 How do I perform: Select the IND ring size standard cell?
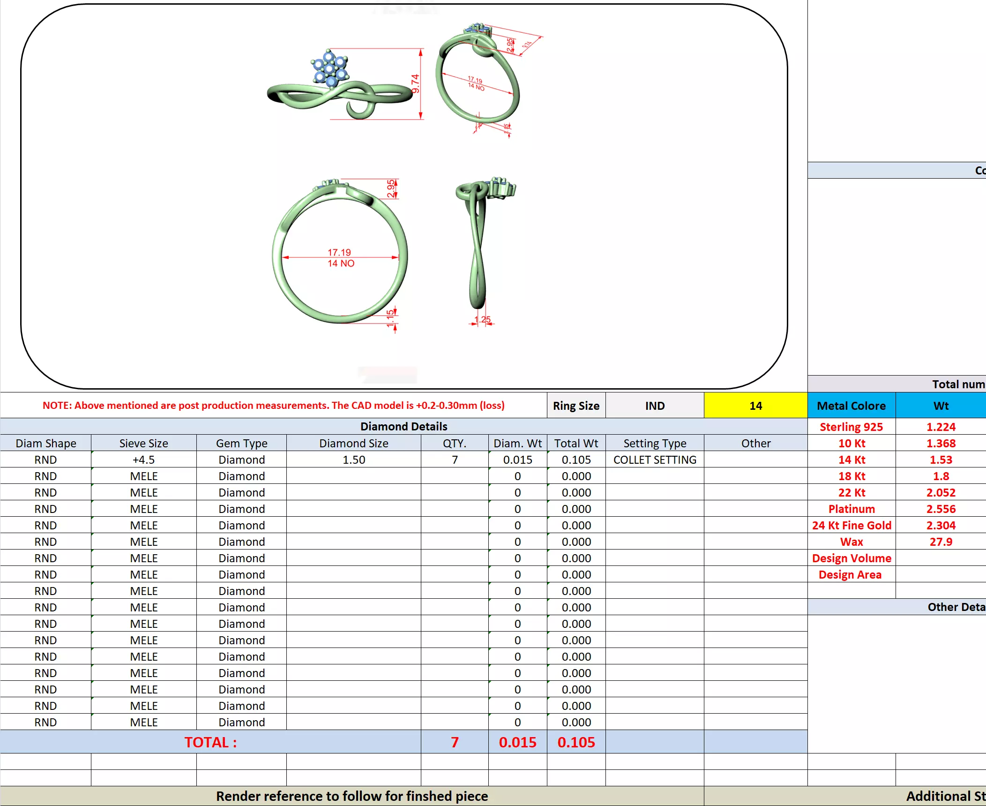click(654, 406)
